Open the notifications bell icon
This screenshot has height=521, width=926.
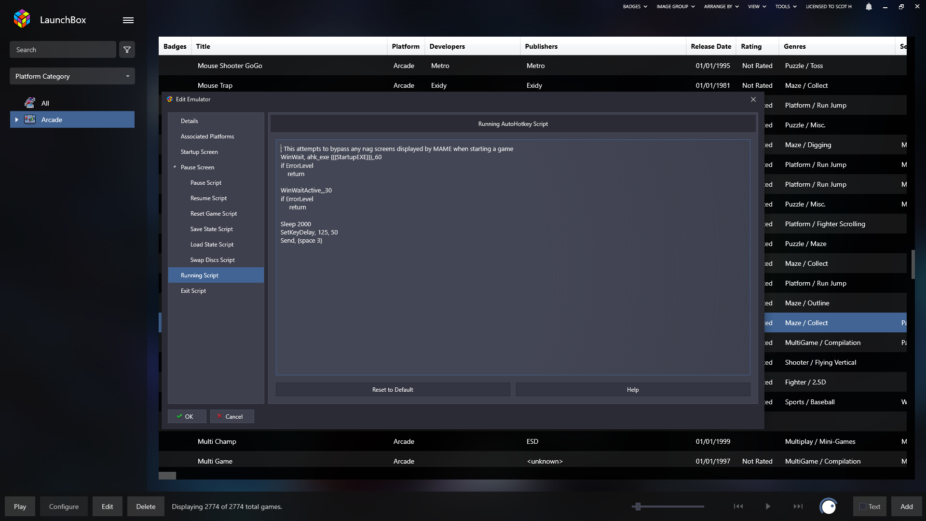click(x=869, y=7)
